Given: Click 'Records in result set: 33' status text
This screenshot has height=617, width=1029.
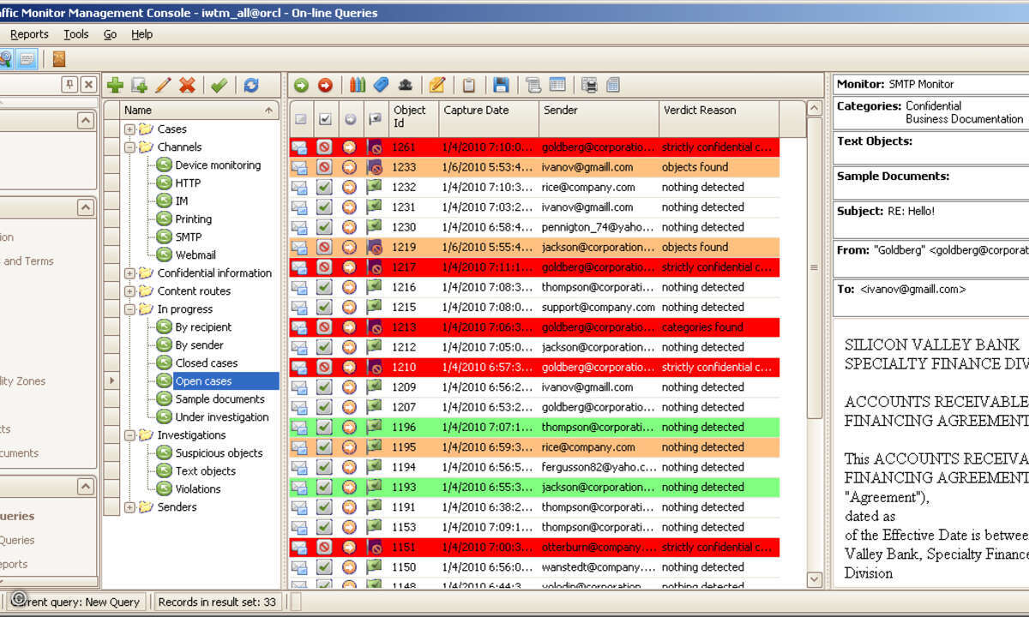Looking at the screenshot, I should tap(217, 602).
